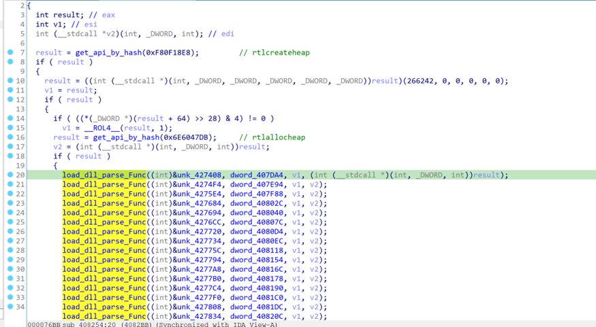
Task: Click breakpoint marker beside line 14
Action: coord(10,119)
